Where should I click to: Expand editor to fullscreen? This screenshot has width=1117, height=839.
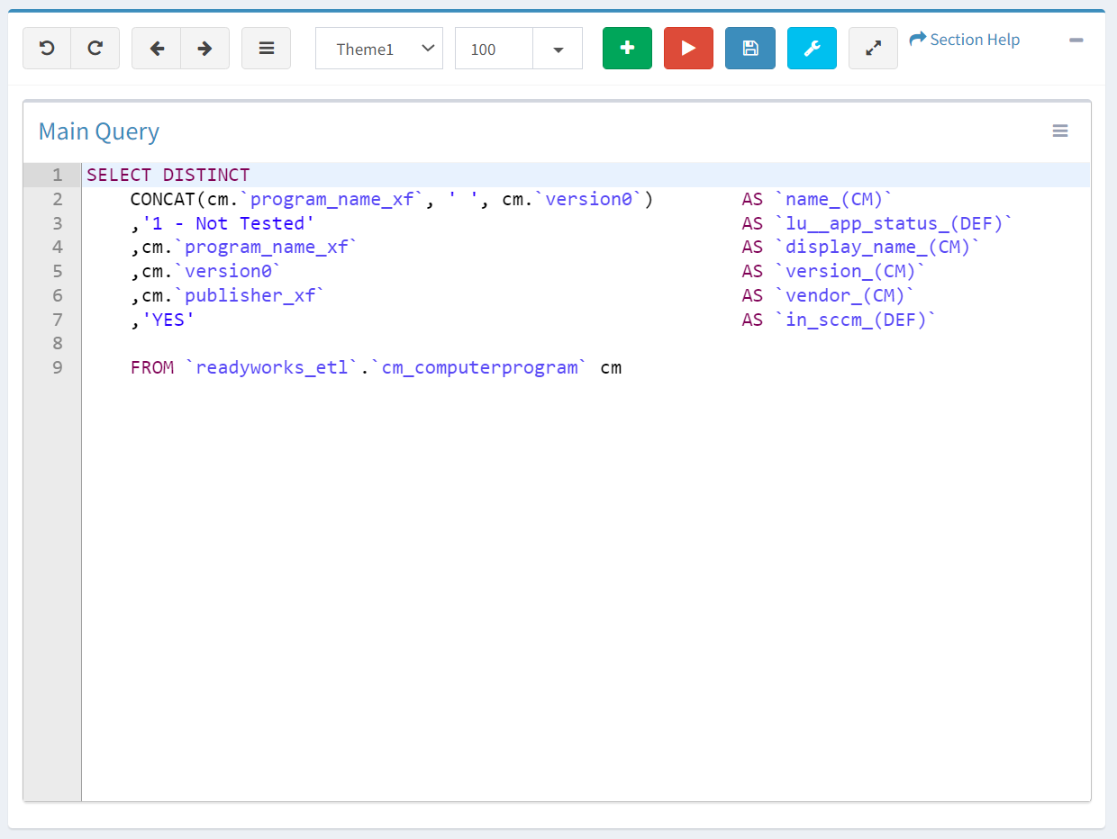pos(873,49)
